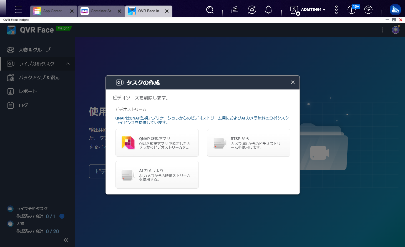The image size is (405, 247).
Task: Open info icon with 10+ badge
Action: click(352, 10)
